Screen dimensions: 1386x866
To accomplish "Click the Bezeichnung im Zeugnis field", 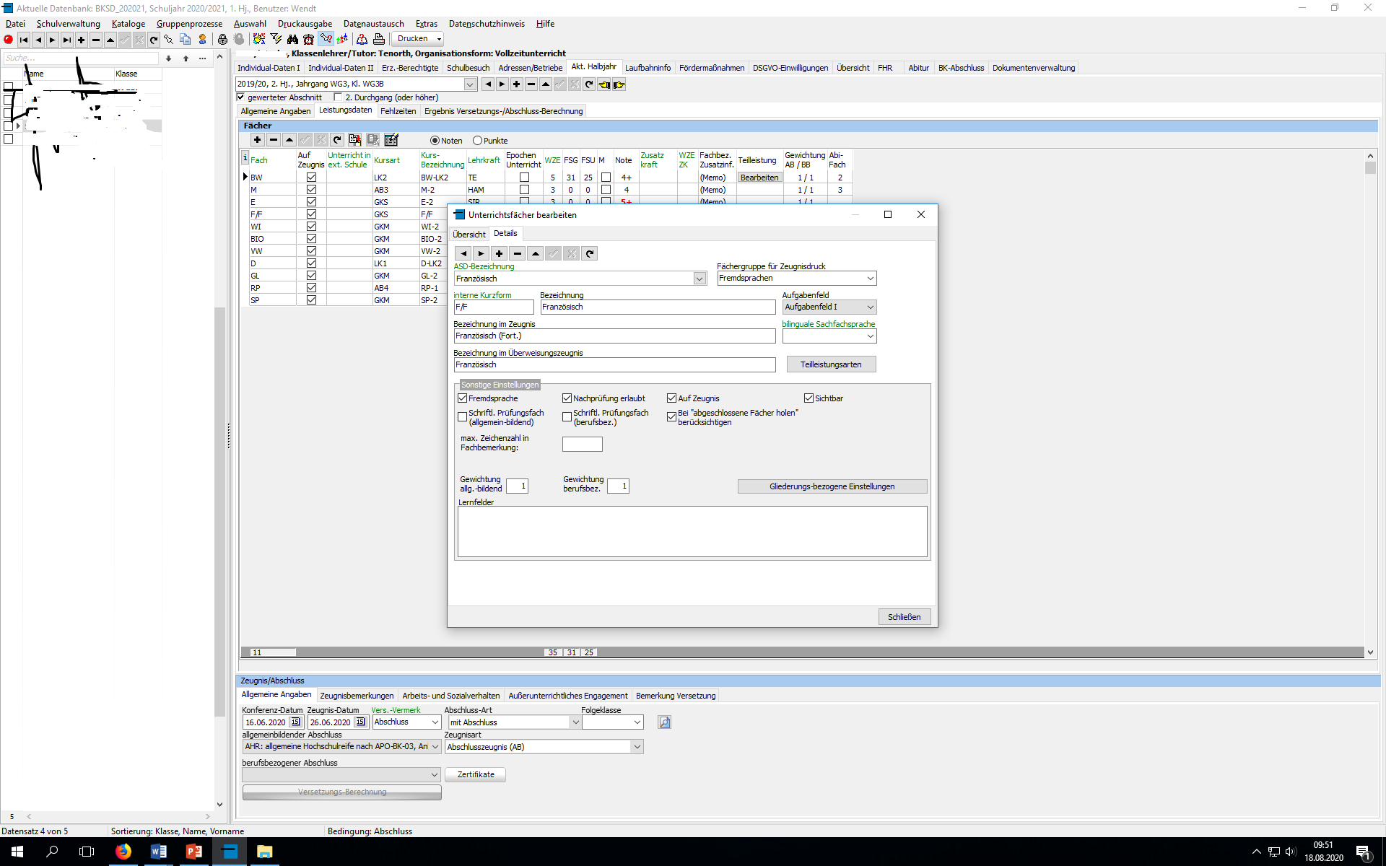I will point(614,336).
